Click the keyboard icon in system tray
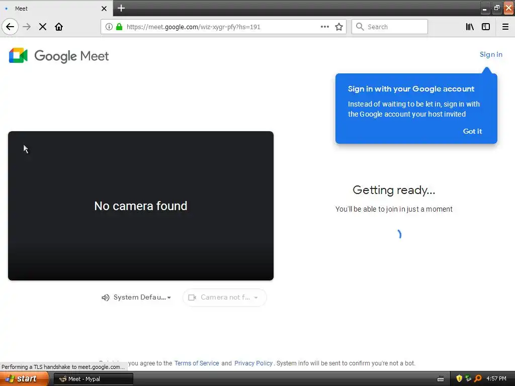Viewport: 515px width, 386px height. point(441,379)
